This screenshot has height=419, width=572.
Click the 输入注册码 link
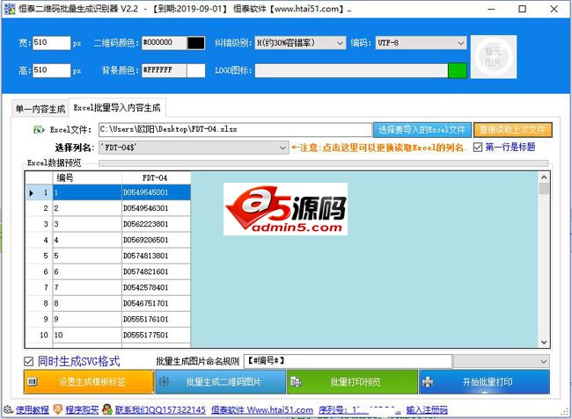pos(427,410)
